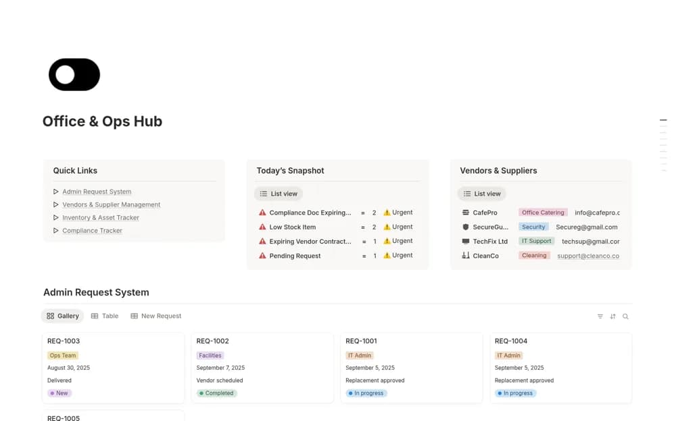Viewport: 676px width, 421px height.
Task: Click the red alert icon beside Expiring Vendor Contract
Action: point(262,241)
